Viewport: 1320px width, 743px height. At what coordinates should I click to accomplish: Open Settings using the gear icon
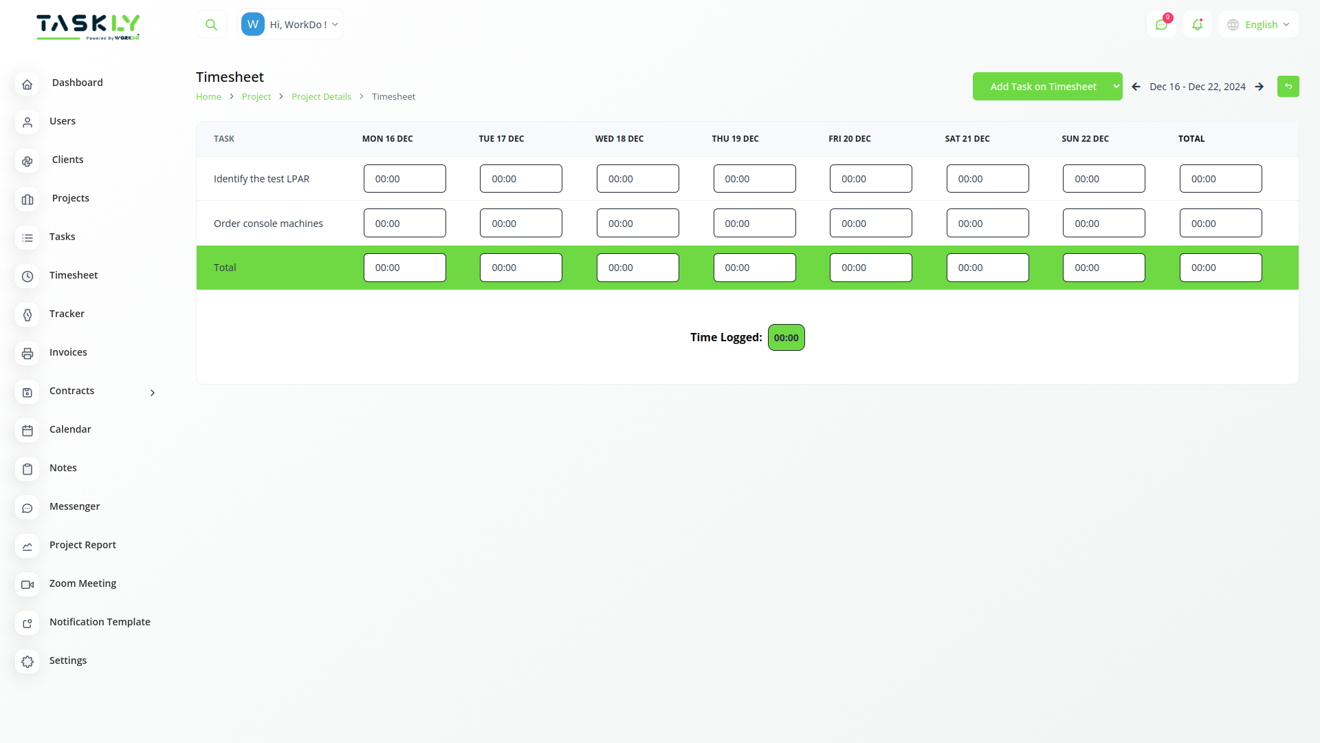click(x=27, y=662)
